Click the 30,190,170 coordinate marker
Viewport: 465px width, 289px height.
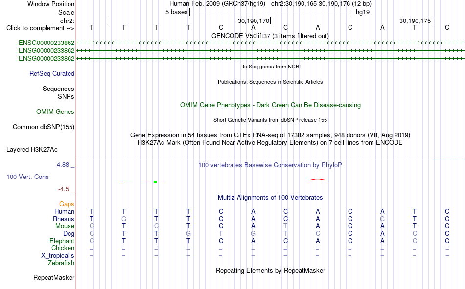(254, 21)
